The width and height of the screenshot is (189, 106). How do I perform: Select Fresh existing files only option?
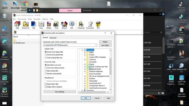tap(54, 58)
